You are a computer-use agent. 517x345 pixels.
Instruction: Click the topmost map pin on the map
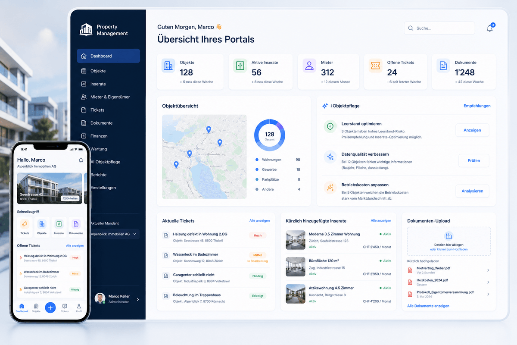click(x=209, y=129)
